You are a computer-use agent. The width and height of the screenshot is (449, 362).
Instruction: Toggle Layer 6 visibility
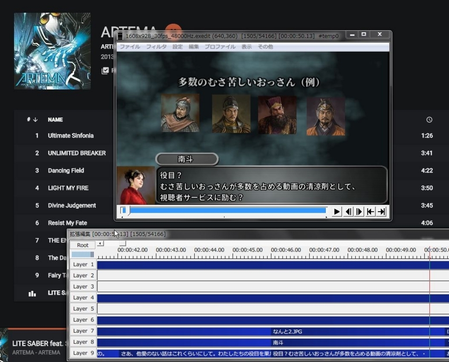pos(83,319)
